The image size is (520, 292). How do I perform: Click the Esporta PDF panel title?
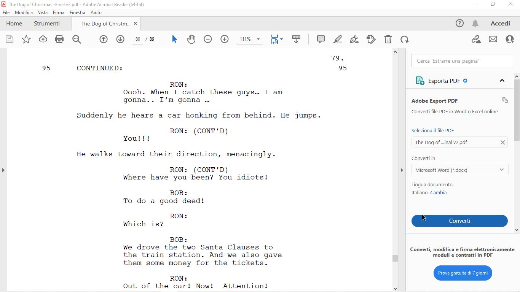444,81
